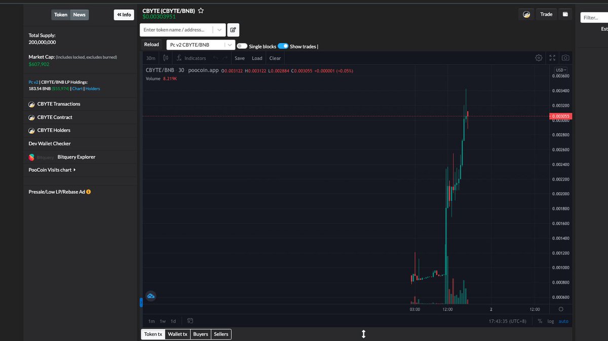Set chart range to 1d
The width and height of the screenshot is (608, 341).
[173, 321]
